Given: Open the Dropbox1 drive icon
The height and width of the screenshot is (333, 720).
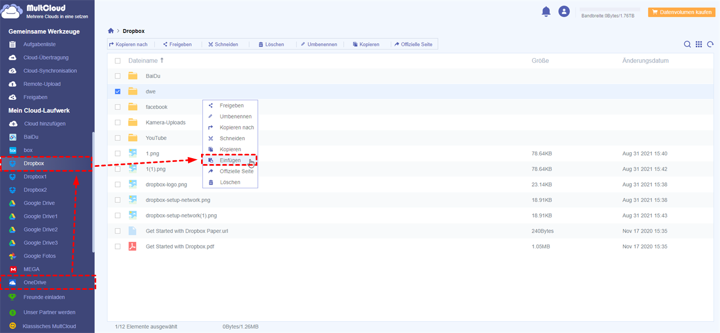Looking at the screenshot, I should [x=13, y=176].
